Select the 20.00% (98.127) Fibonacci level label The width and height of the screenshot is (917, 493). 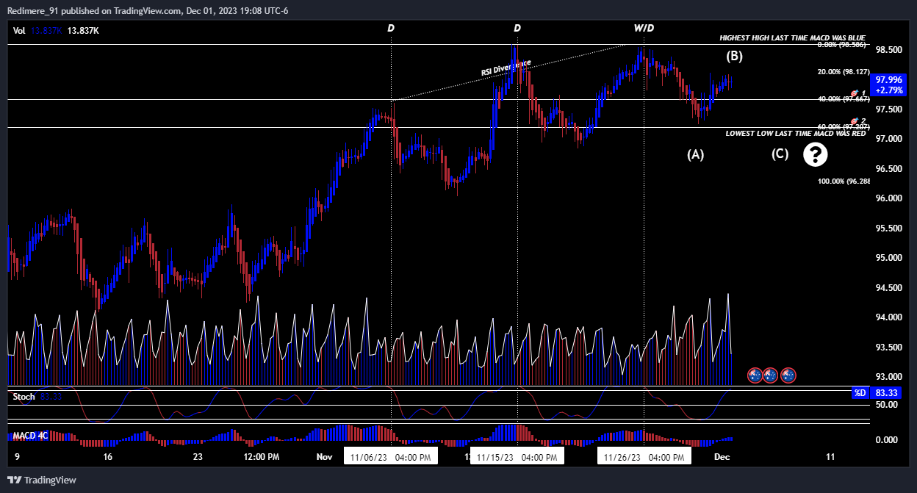coord(844,72)
